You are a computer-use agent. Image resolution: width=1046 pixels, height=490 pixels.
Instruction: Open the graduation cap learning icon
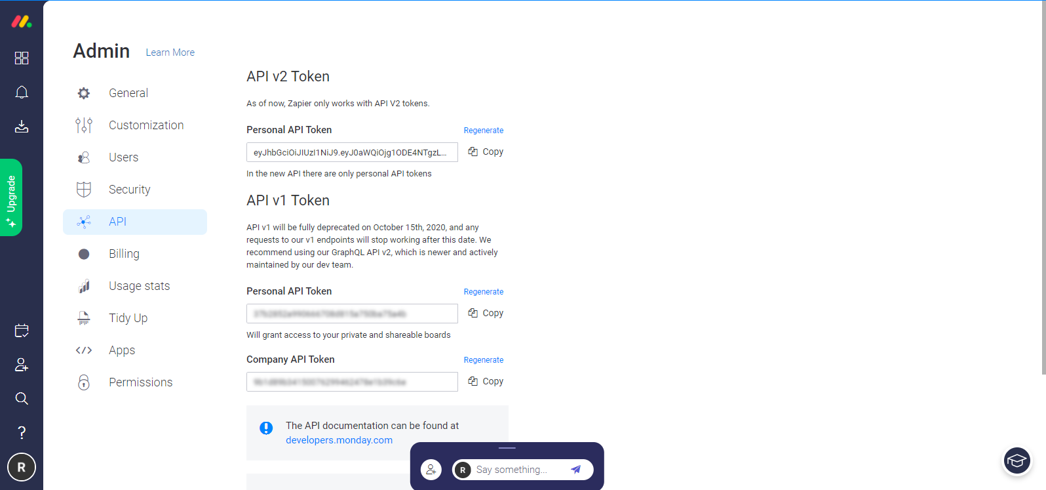click(1017, 460)
